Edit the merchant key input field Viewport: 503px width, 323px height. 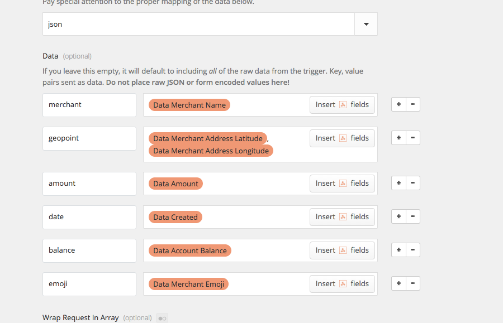click(x=89, y=105)
